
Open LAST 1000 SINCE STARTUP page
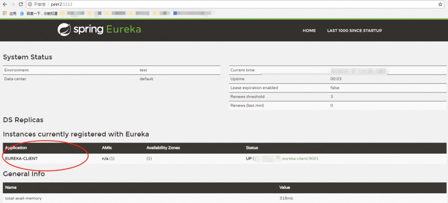[x=354, y=30]
